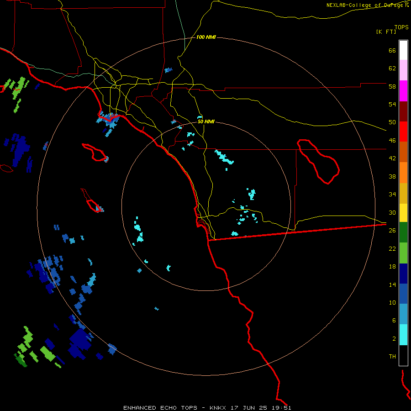The image size is (411, 411).
Task: Click the dark orange 46 K FT swatch
Action: click(403, 152)
